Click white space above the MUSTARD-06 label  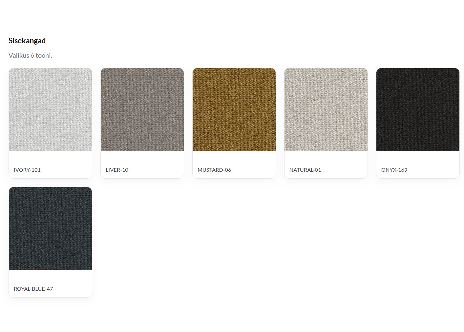[234, 159]
